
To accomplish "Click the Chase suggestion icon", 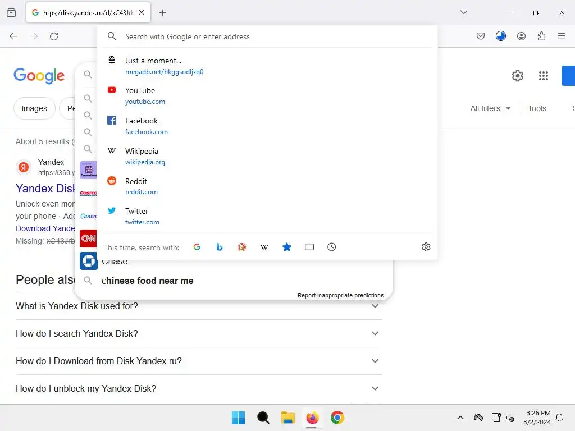I will [x=88, y=261].
